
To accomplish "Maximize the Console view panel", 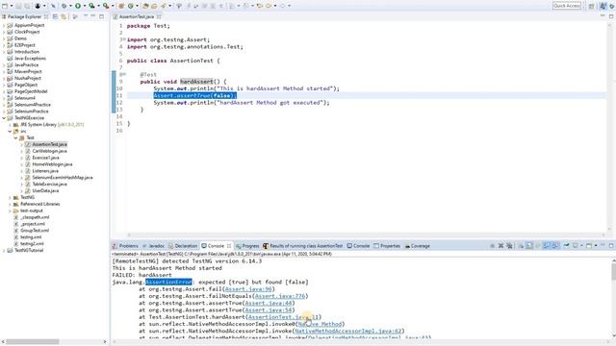I will [x=611, y=246].
